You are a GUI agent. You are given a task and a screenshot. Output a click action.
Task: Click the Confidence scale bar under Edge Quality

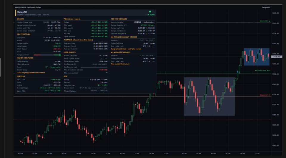click(94, 67)
